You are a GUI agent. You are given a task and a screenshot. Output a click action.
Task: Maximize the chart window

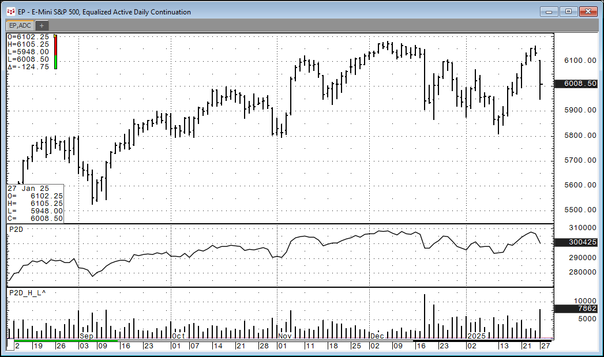pyautogui.click(x=568, y=12)
